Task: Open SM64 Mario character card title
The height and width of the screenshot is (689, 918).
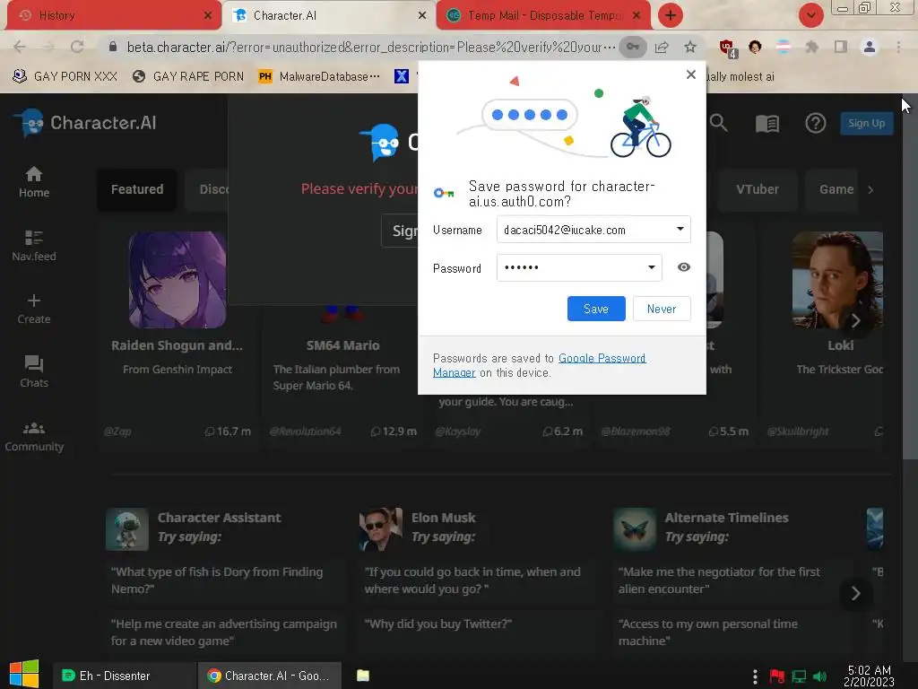Action: [343, 345]
